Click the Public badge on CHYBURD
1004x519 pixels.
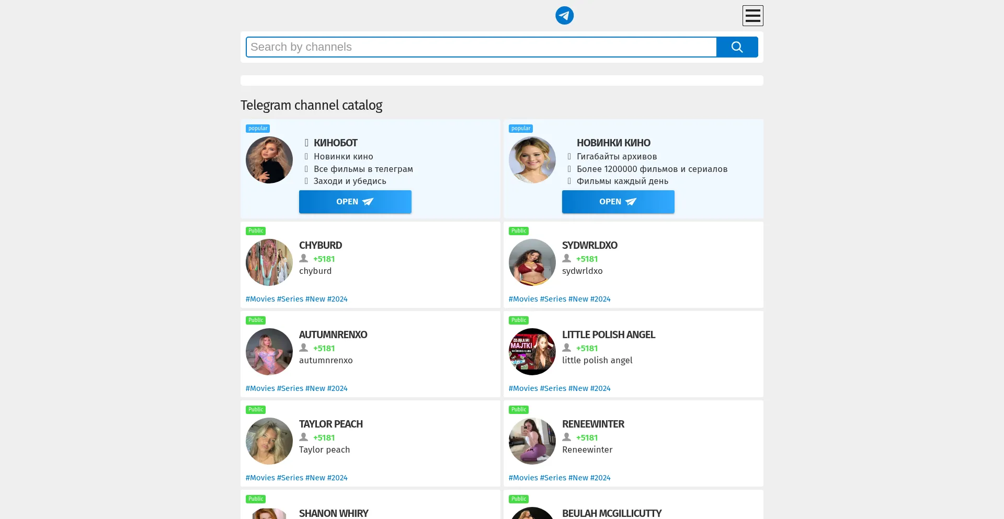click(256, 231)
